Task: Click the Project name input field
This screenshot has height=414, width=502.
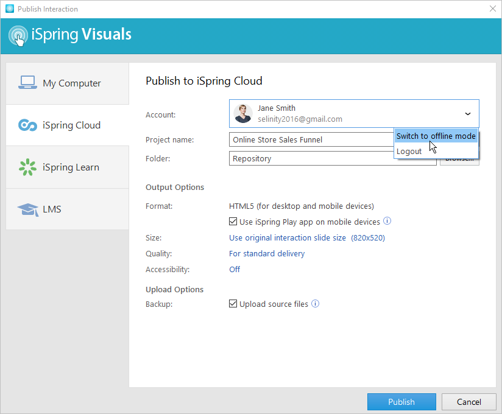Action: click(311, 139)
